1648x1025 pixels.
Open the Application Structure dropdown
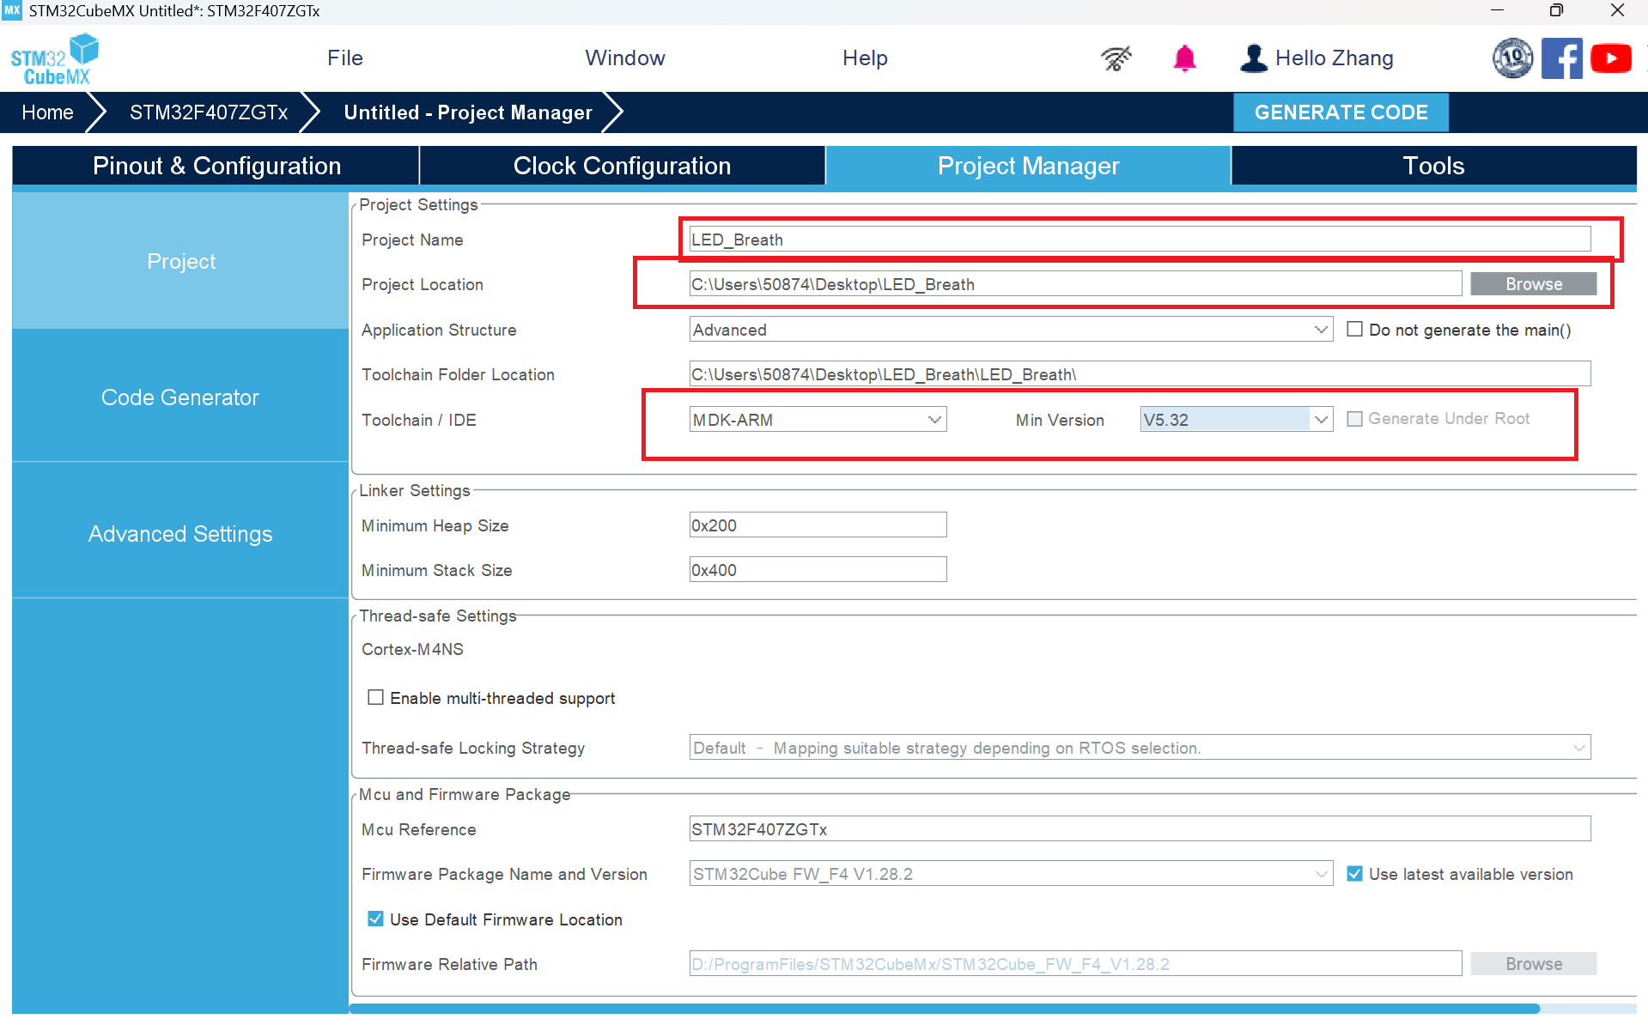[x=1011, y=330]
